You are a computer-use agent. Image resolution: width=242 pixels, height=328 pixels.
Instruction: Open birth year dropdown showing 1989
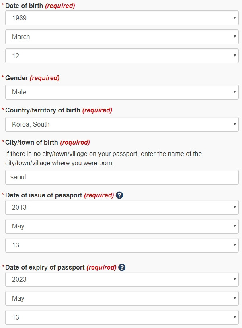click(x=122, y=18)
